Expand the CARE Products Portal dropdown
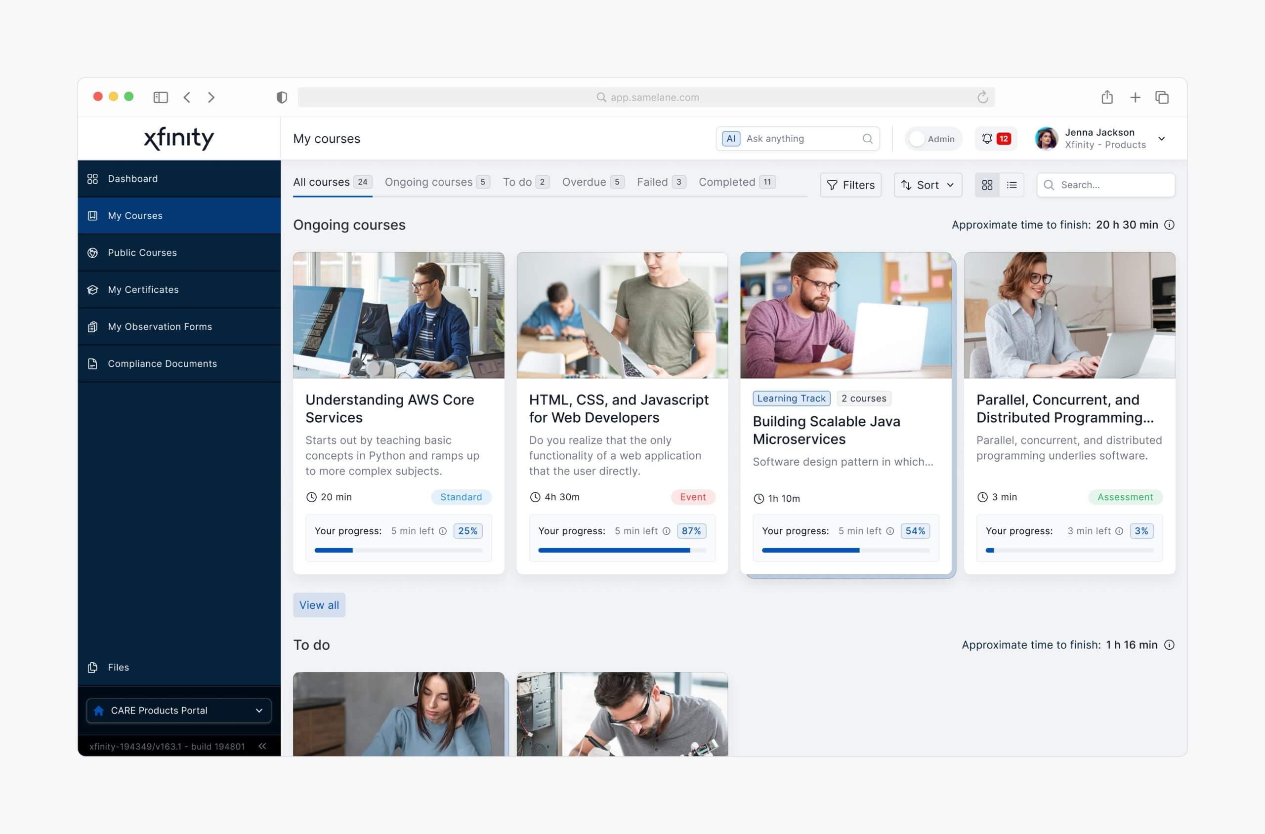Screen dimensions: 1265x834 179,711
